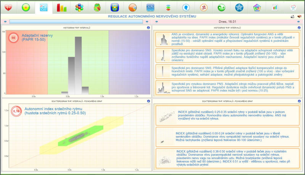Click the blue progress bar at top left

pyautogui.click(x=76, y=22)
